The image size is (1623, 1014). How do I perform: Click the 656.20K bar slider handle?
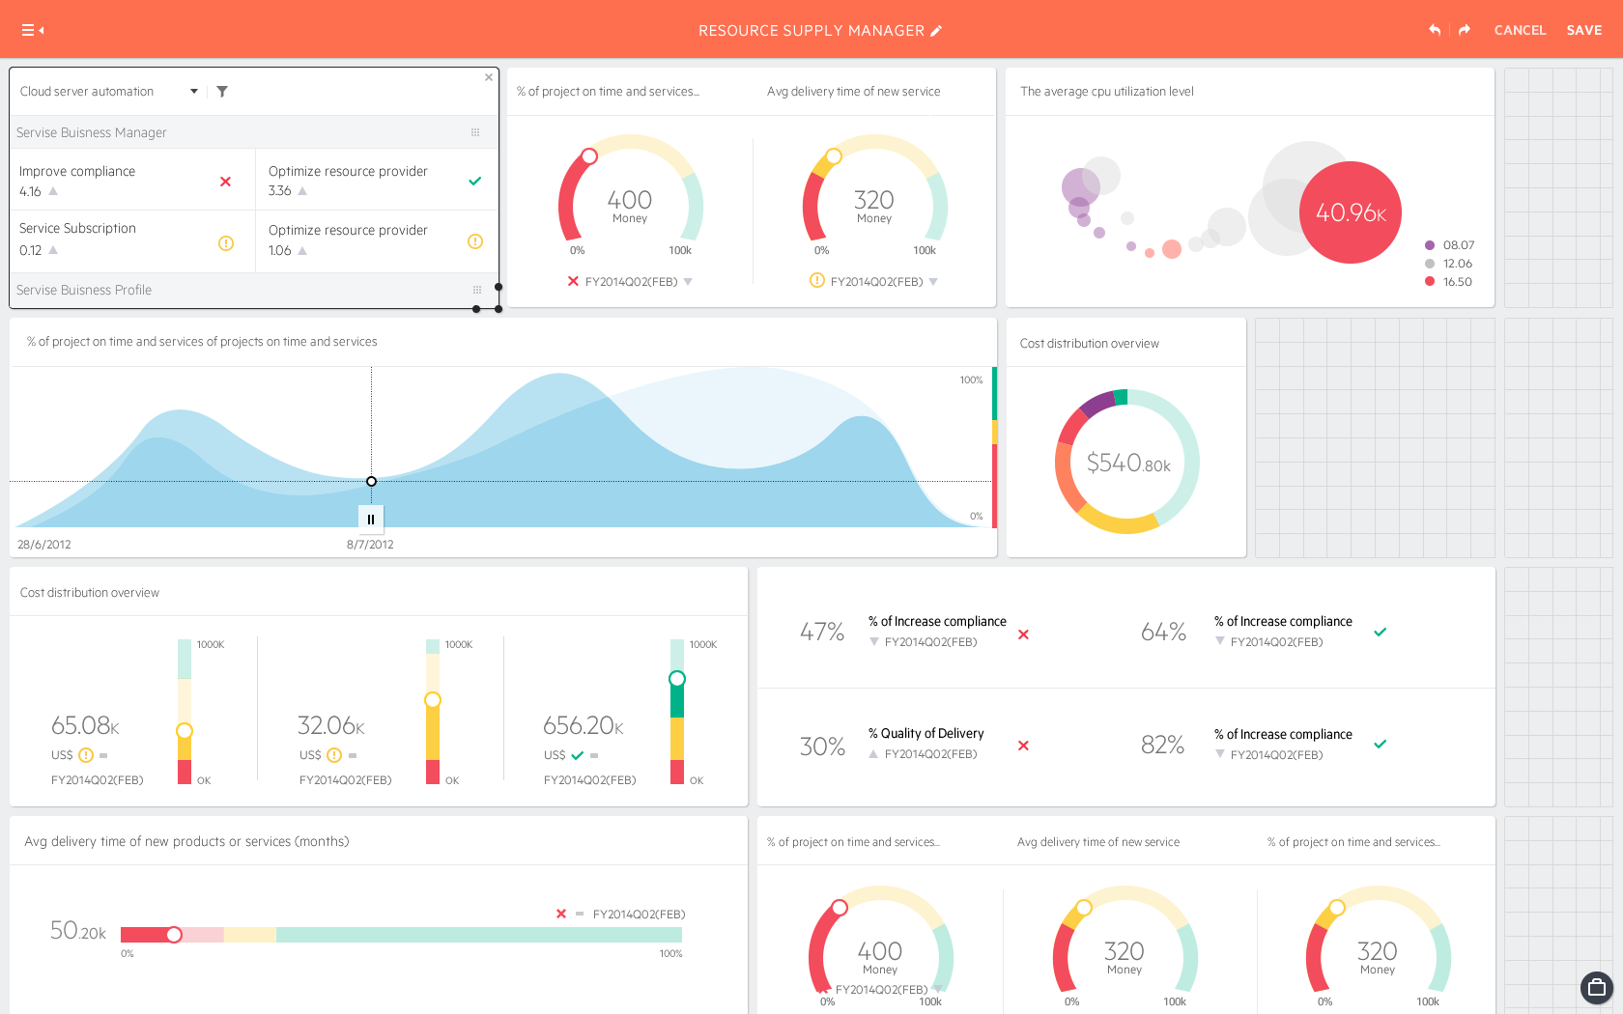677,678
